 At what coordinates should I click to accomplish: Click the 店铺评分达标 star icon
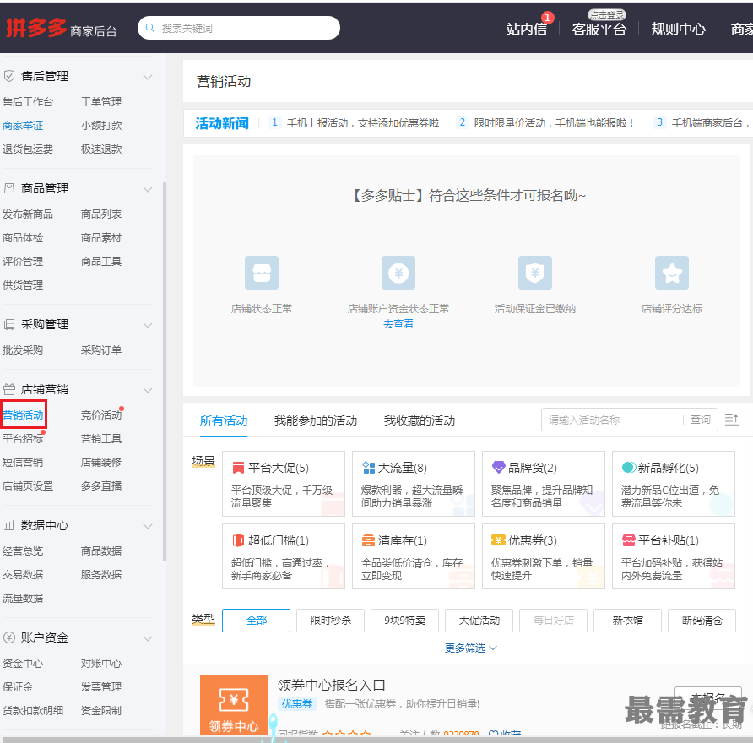(x=672, y=273)
